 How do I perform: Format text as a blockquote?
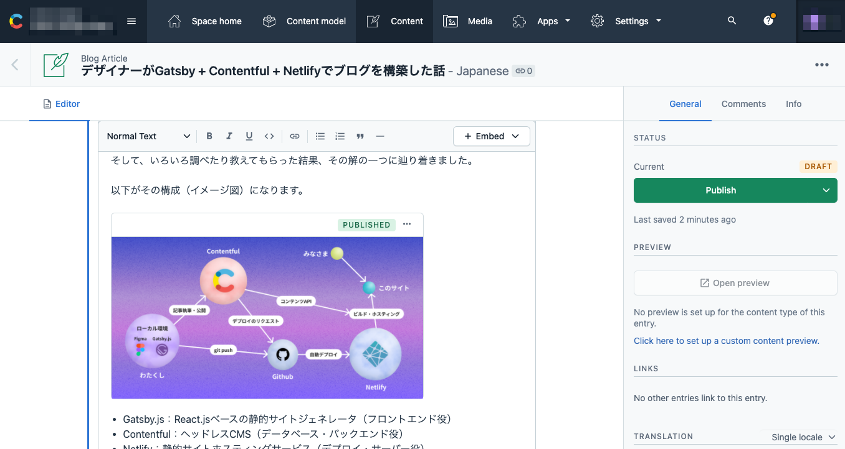(x=360, y=136)
